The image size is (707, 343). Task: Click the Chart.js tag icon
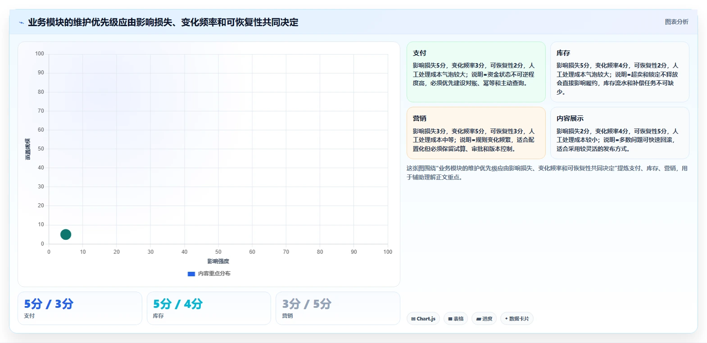(x=413, y=319)
